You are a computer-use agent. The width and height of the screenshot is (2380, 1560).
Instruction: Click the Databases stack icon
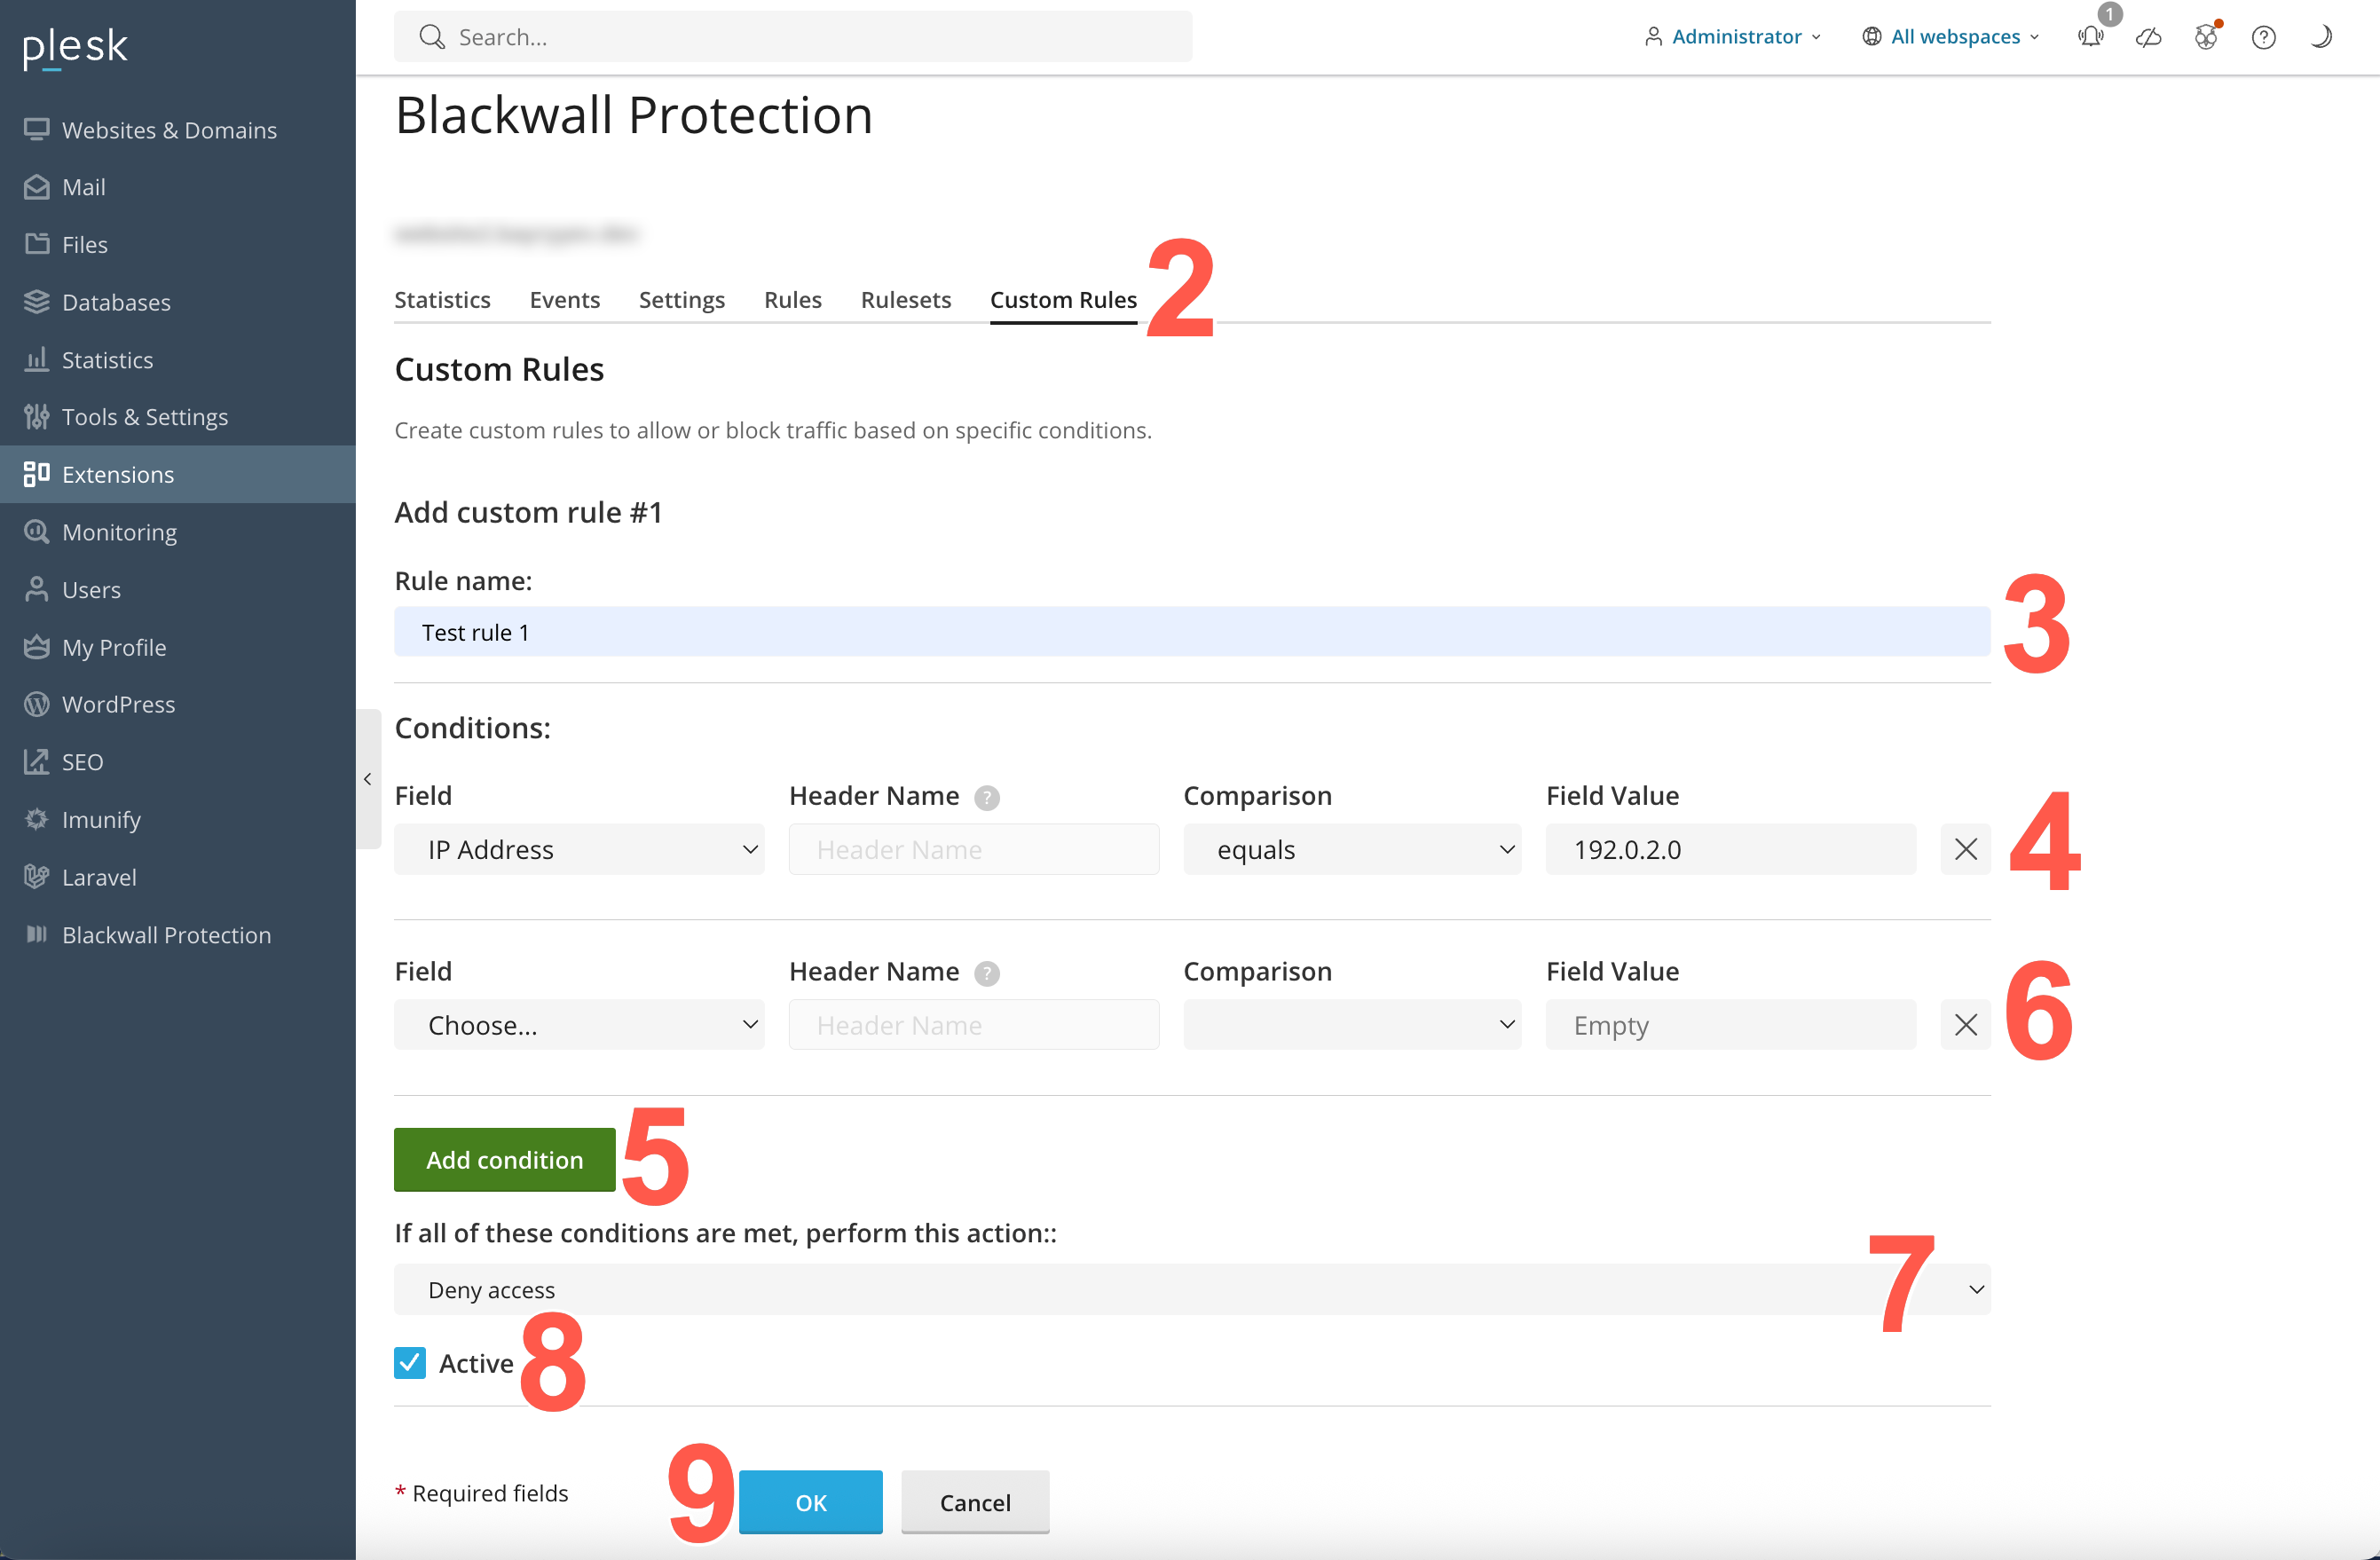tap(37, 302)
